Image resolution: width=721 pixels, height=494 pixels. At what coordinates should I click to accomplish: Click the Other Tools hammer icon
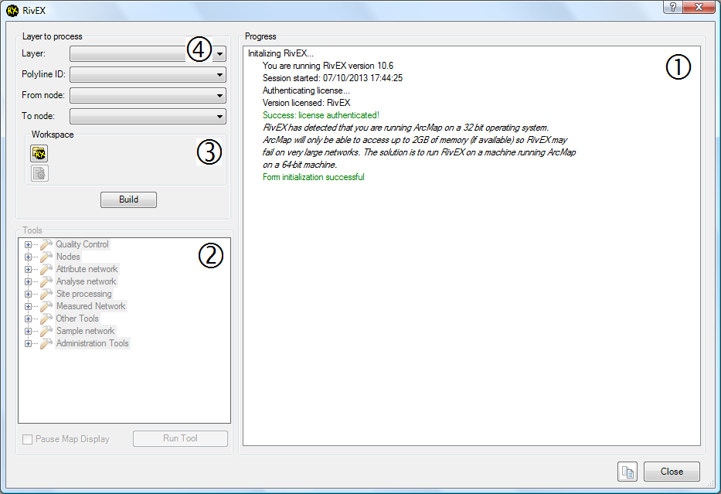pos(46,319)
